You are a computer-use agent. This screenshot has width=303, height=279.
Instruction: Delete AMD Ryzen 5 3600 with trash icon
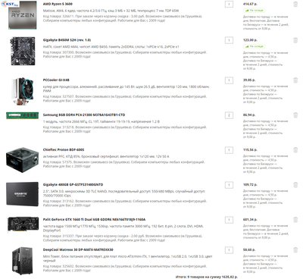295,5
